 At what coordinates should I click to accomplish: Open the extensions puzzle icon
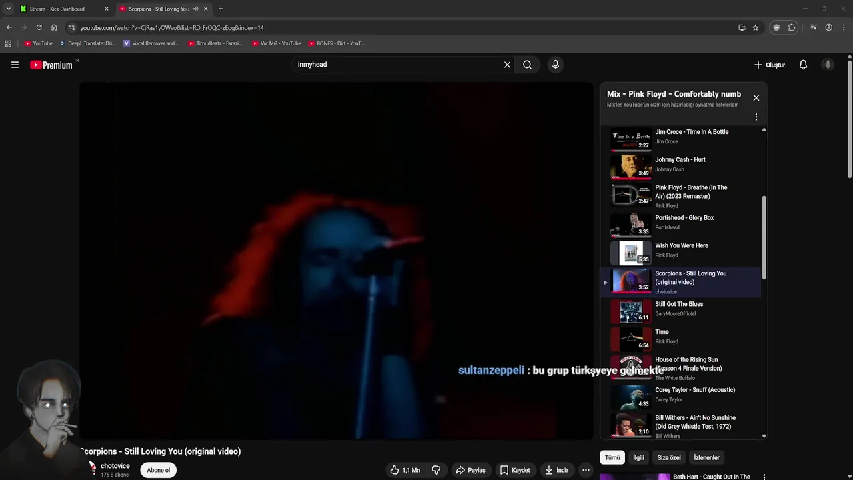coord(792,27)
